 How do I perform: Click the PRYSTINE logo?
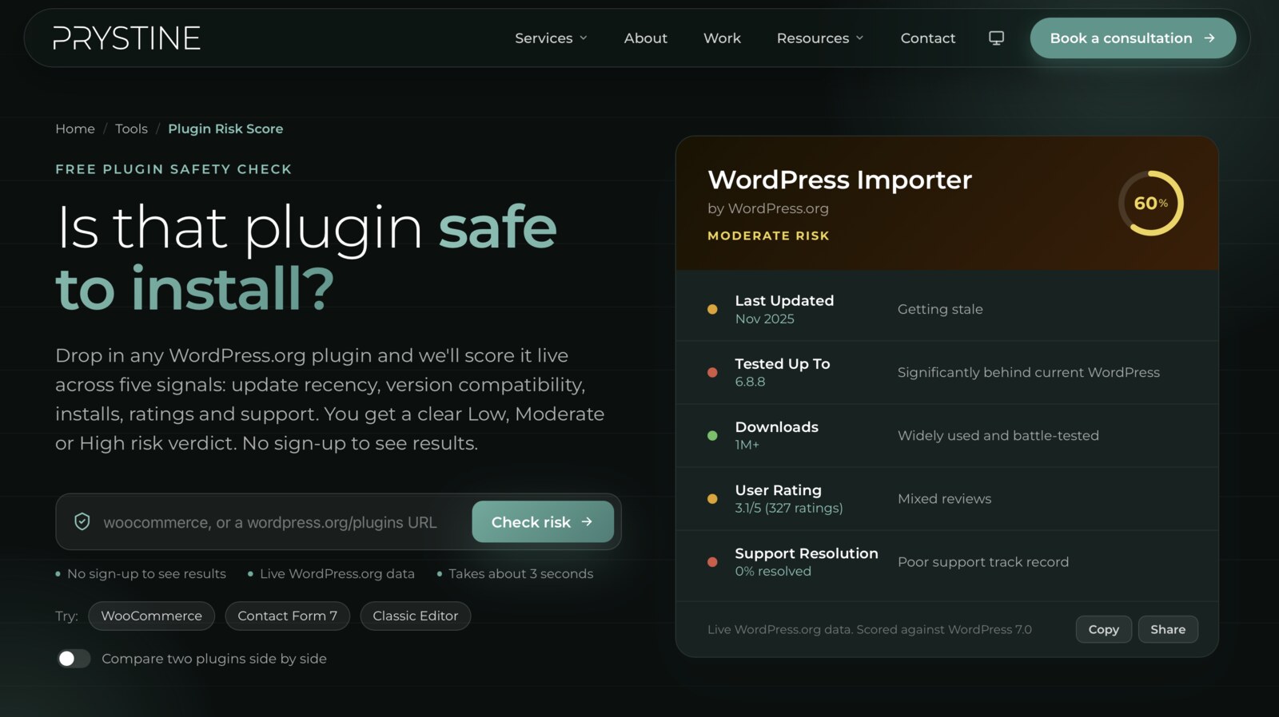(126, 38)
